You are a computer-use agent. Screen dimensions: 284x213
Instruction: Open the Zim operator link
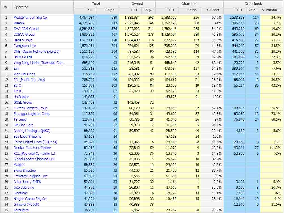(16, 68)
